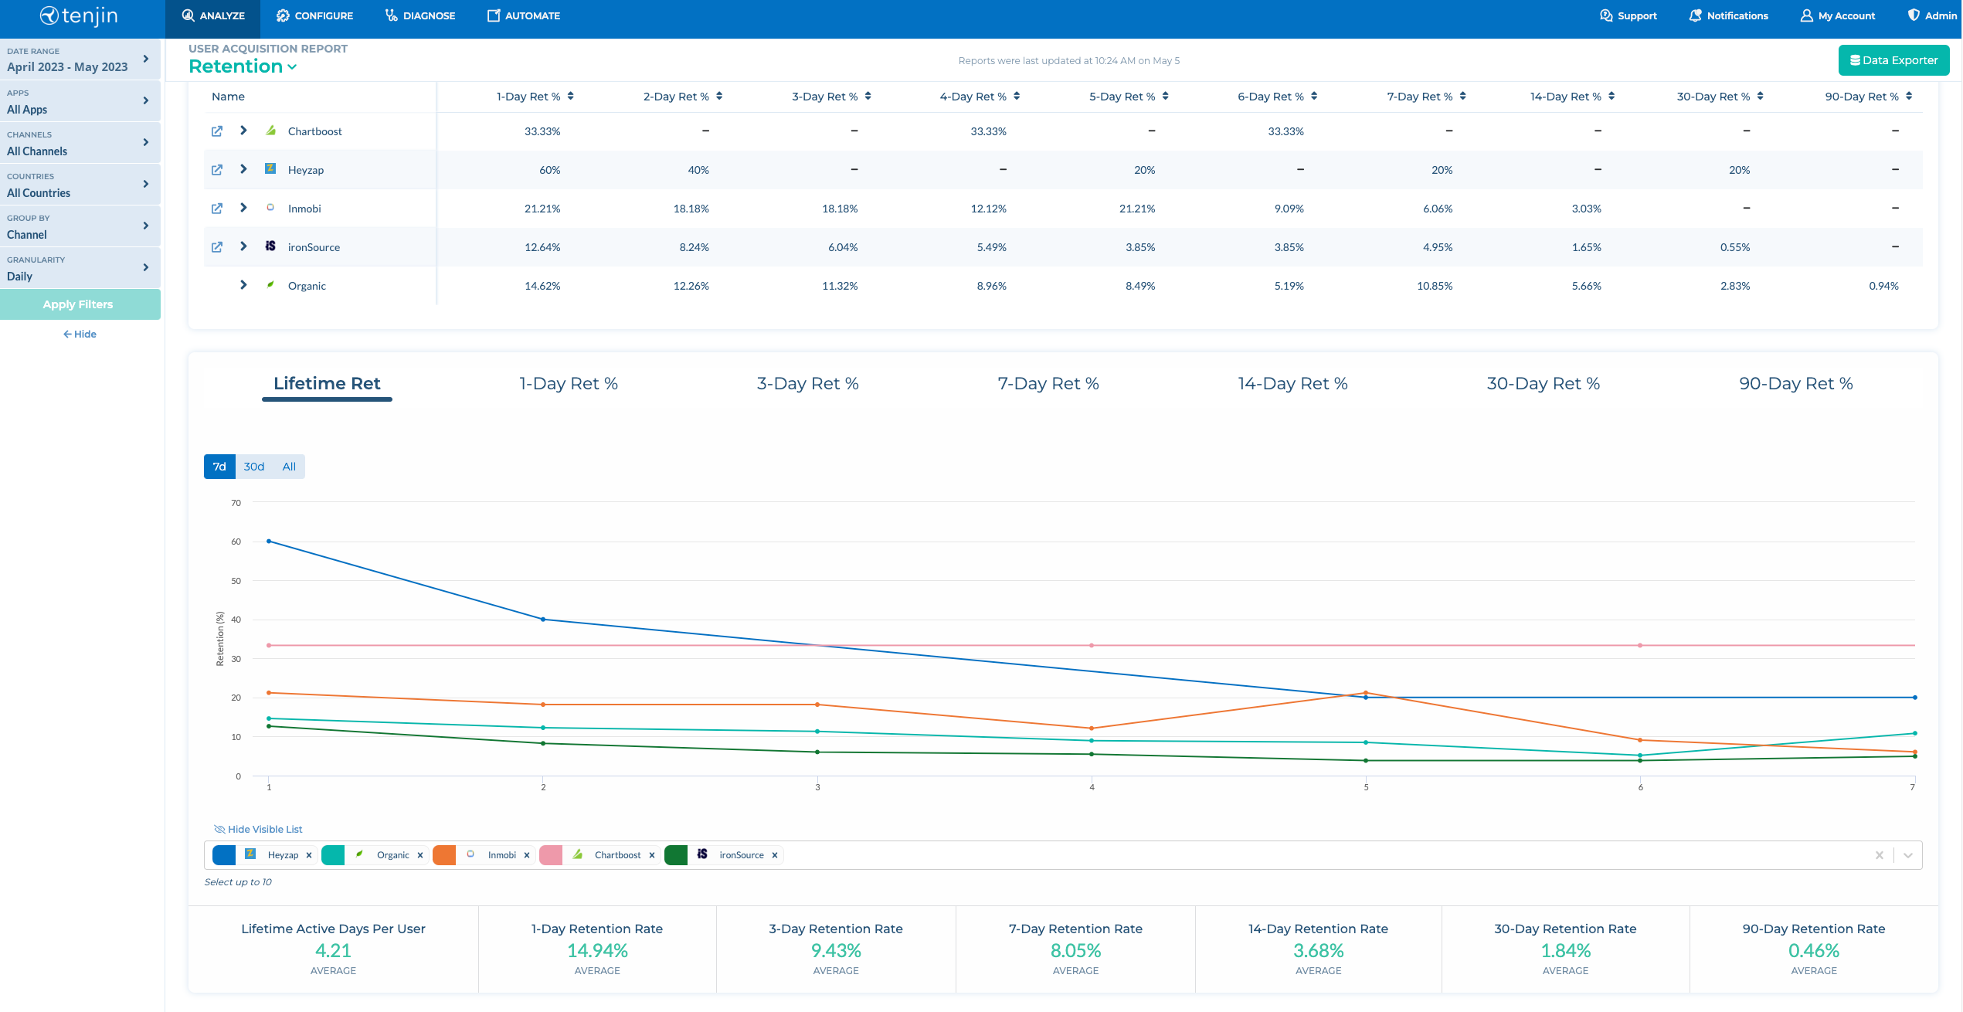Click the Support headset icon
This screenshot has height=1012, width=1963.
tap(1605, 15)
